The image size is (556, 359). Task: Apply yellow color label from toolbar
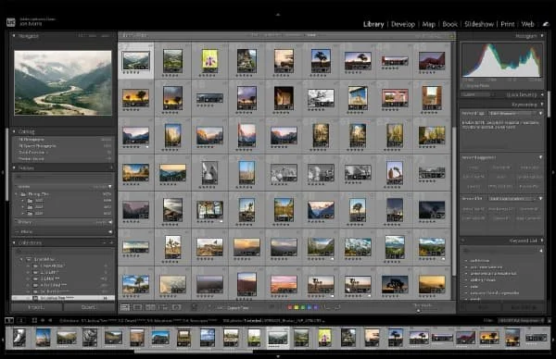[297, 307]
